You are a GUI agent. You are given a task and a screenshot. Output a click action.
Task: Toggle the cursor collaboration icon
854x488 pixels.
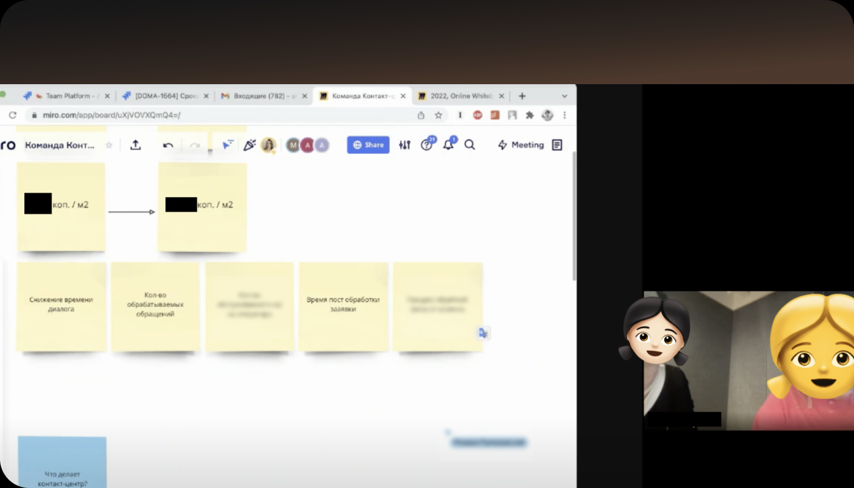227,145
